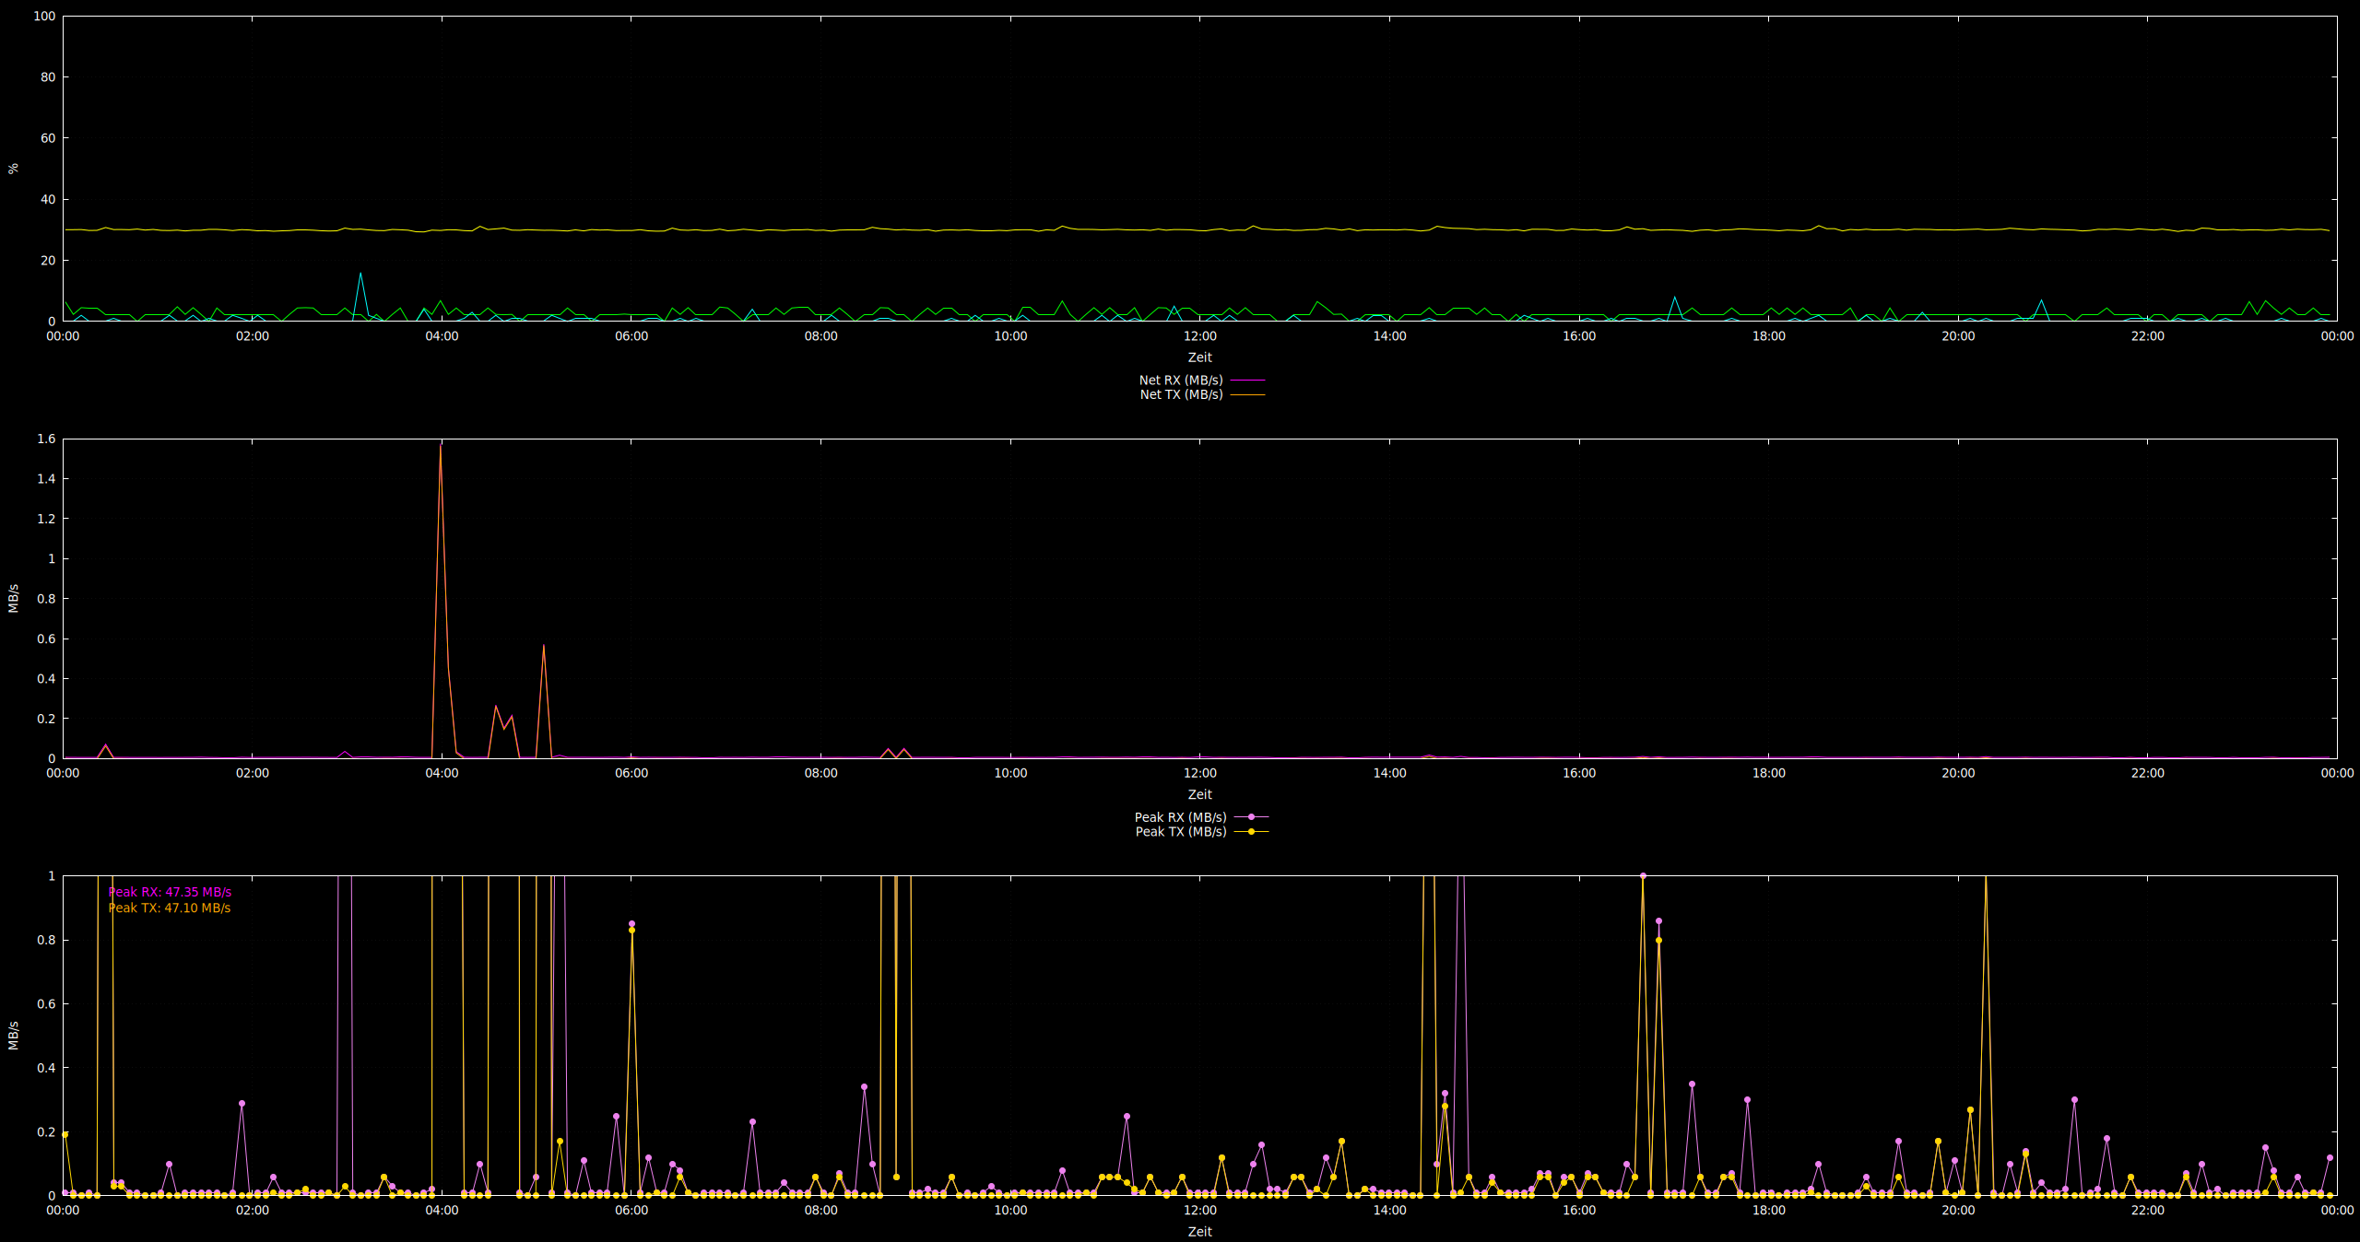Click the Peak RX legend label
The image size is (2360, 1242).
pyautogui.click(x=1180, y=817)
